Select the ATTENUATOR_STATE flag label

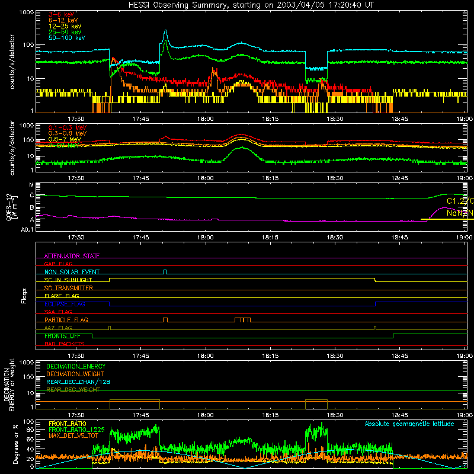pos(72,256)
